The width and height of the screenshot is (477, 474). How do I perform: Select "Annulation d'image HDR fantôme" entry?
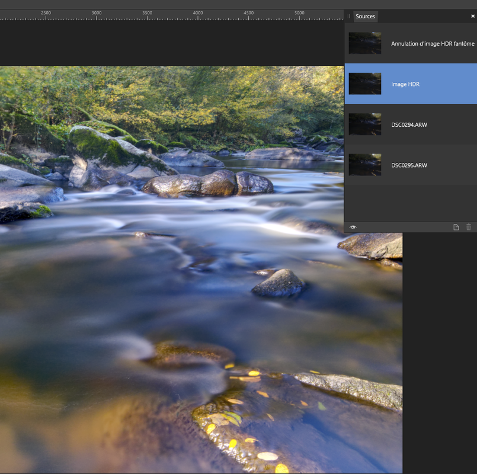pyautogui.click(x=433, y=44)
